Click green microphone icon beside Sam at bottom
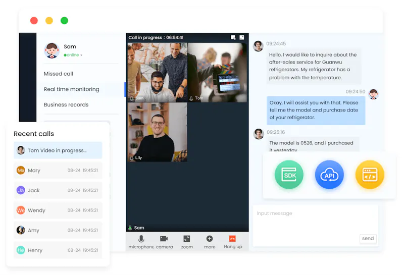The width and height of the screenshot is (404, 275). [x=130, y=228]
